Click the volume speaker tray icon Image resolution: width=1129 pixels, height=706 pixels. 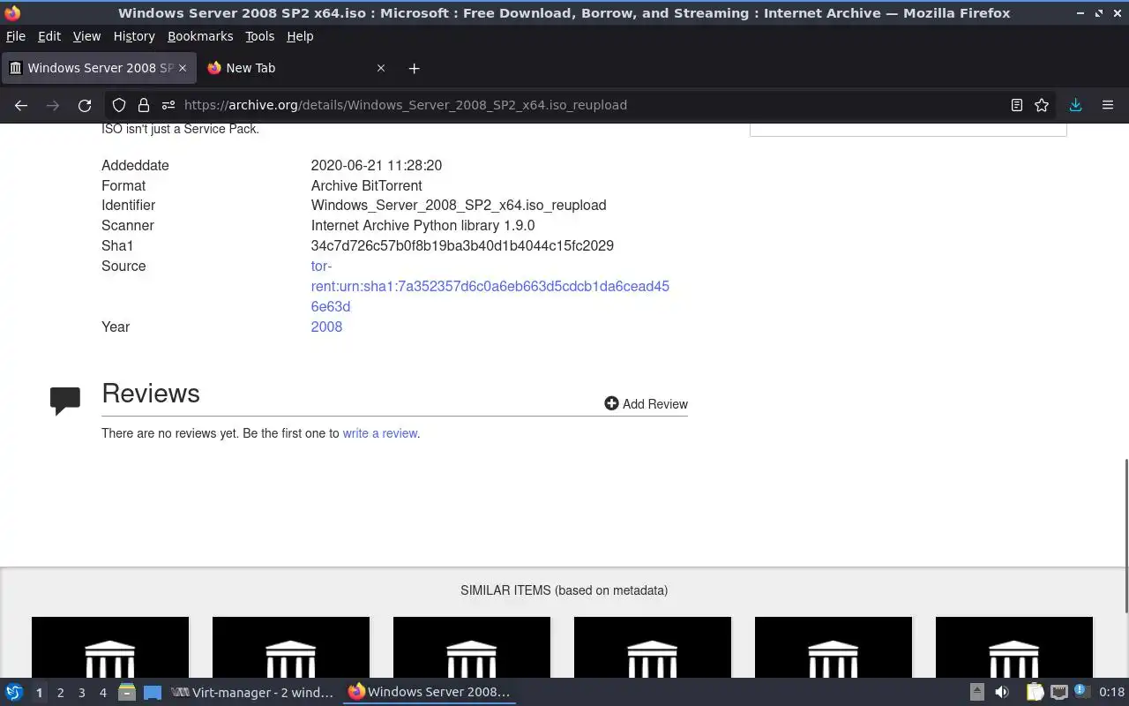click(x=1002, y=692)
